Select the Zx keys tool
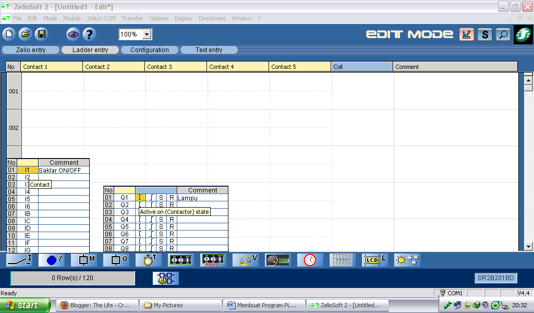Image resolution: width=534 pixels, height=313 pixels. pyautogui.click(x=52, y=260)
